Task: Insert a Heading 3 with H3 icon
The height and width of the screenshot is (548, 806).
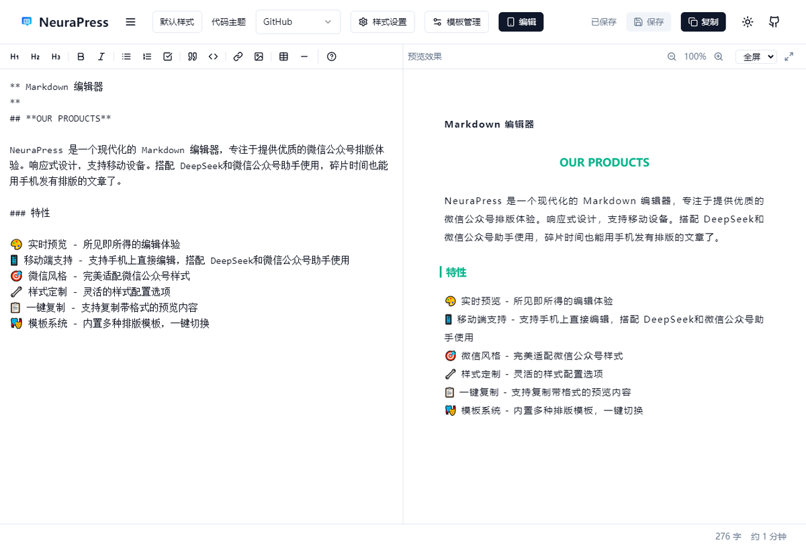Action: [56, 57]
